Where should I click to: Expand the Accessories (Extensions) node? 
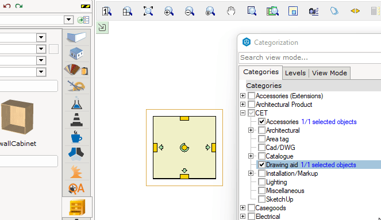[243, 96]
